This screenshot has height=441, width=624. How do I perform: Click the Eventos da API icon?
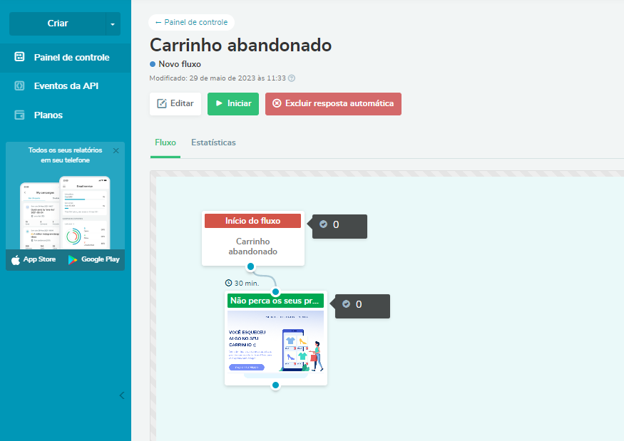click(x=20, y=86)
